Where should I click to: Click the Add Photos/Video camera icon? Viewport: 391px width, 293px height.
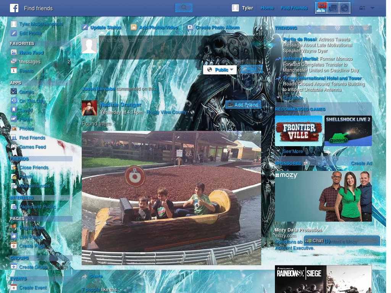(134, 27)
